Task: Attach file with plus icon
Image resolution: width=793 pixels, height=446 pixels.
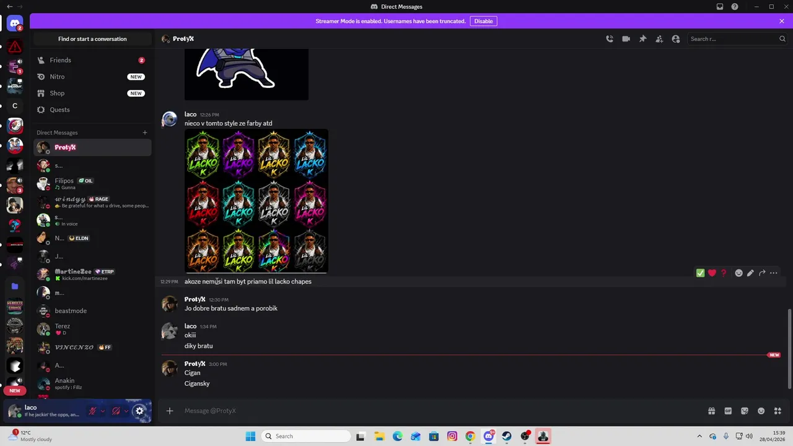Action: pyautogui.click(x=170, y=411)
